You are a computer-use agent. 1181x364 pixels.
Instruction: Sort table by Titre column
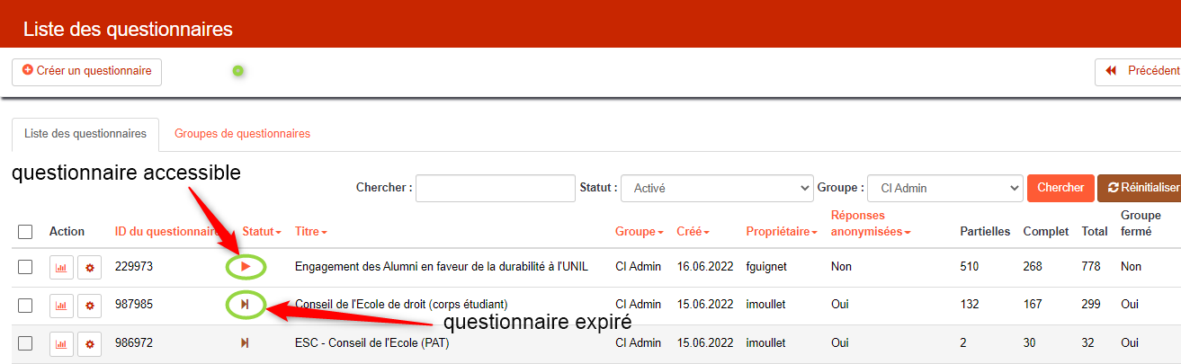point(310,232)
